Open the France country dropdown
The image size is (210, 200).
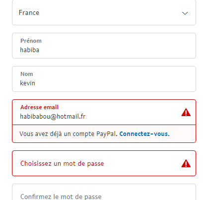[x=104, y=12]
